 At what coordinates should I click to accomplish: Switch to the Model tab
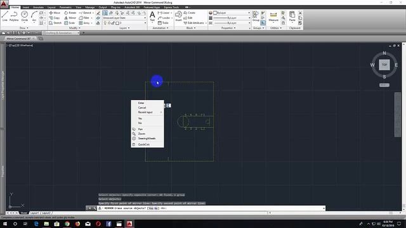pyautogui.click(x=24, y=213)
